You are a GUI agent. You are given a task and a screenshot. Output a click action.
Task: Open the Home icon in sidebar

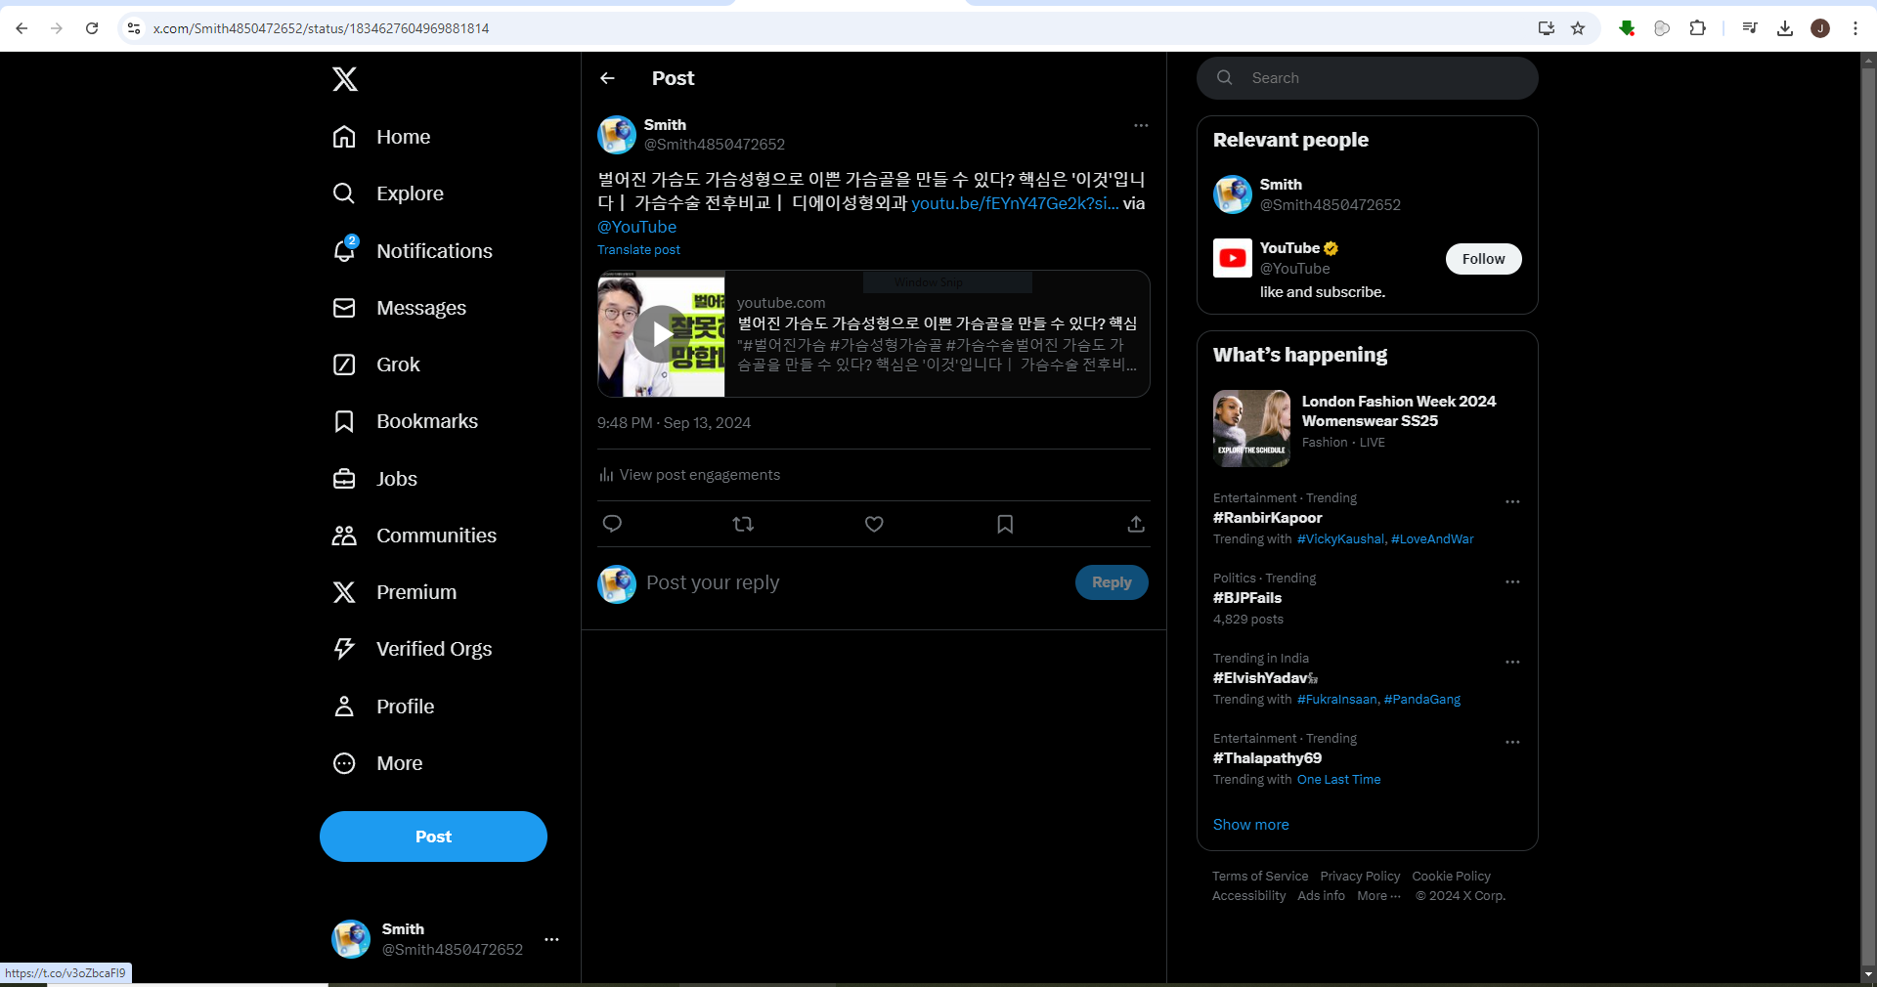coord(344,137)
